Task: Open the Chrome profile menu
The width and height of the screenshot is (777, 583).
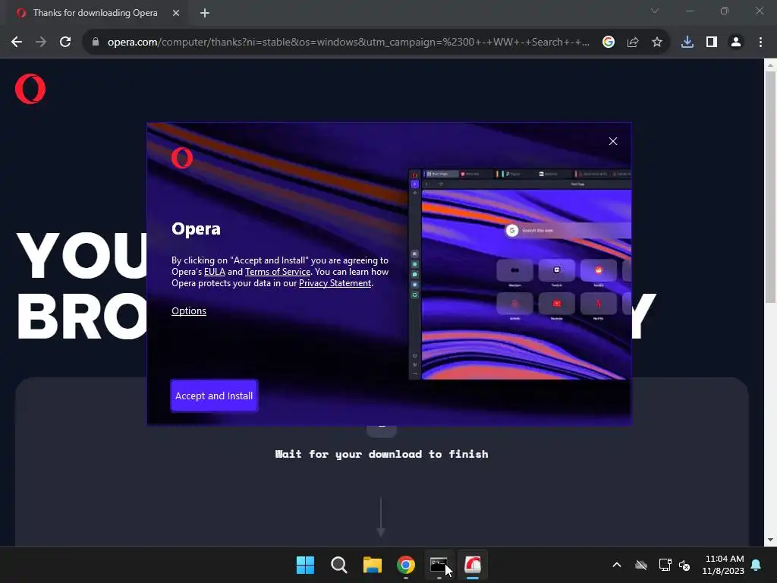Action: [x=736, y=43]
